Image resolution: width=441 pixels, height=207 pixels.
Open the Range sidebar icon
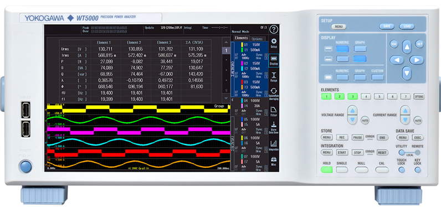274,77
